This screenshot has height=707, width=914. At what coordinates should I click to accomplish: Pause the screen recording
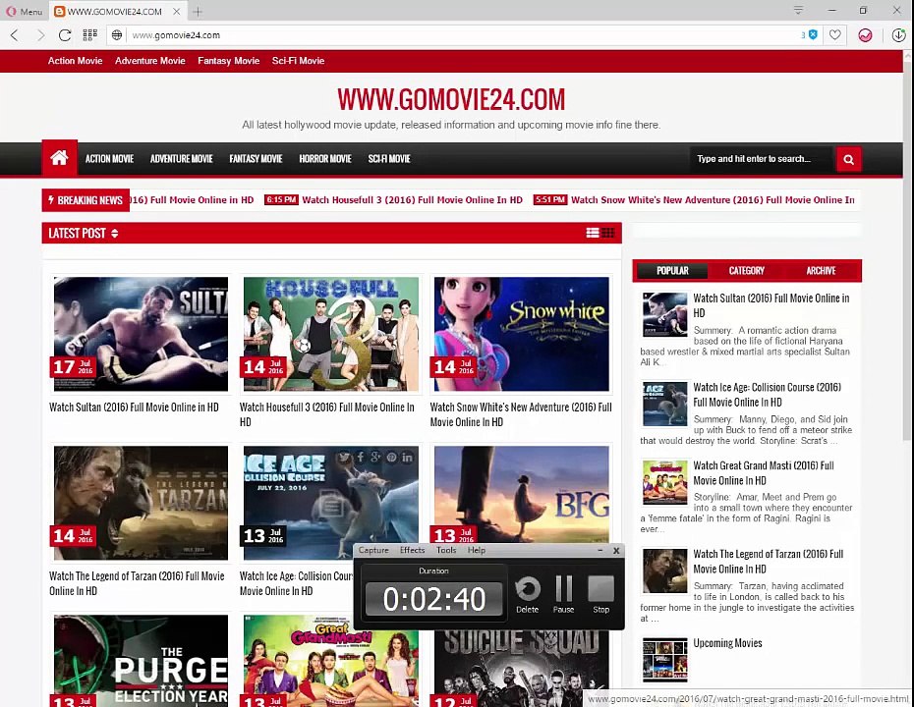pos(563,594)
